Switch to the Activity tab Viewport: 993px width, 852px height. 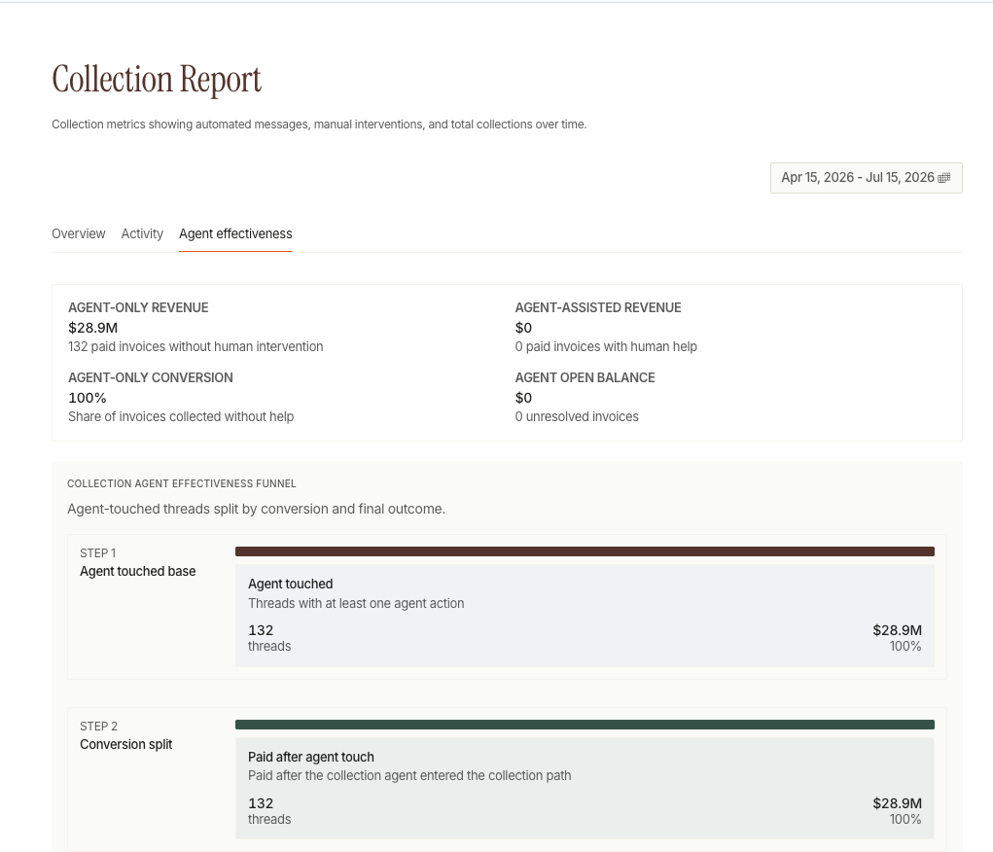pyautogui.click(x=142, y=233)
